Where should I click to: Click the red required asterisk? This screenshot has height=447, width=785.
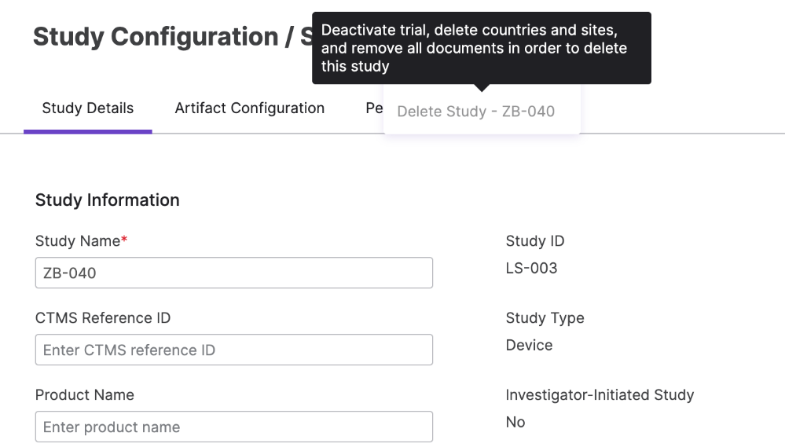pyautogui.click(x=124, y=239)
